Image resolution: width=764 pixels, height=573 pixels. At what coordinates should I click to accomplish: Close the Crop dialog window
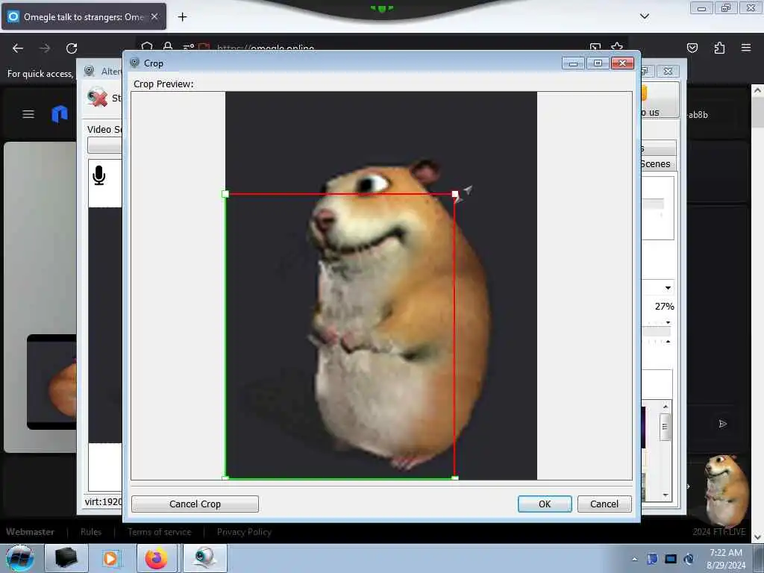[622, 63]
